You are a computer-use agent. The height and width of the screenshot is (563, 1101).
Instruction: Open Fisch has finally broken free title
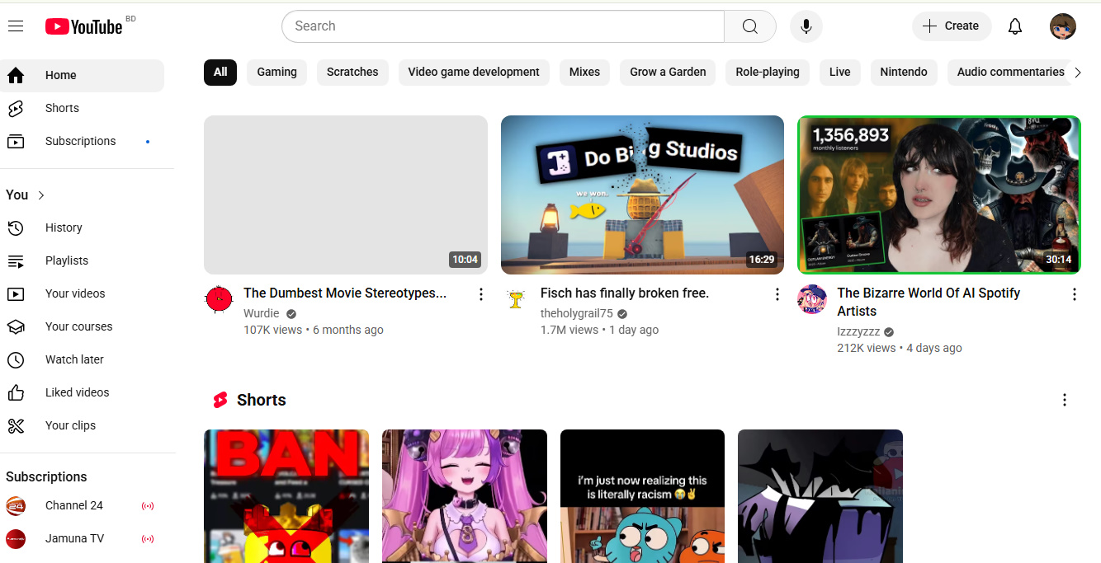click(x=625, y=293)
